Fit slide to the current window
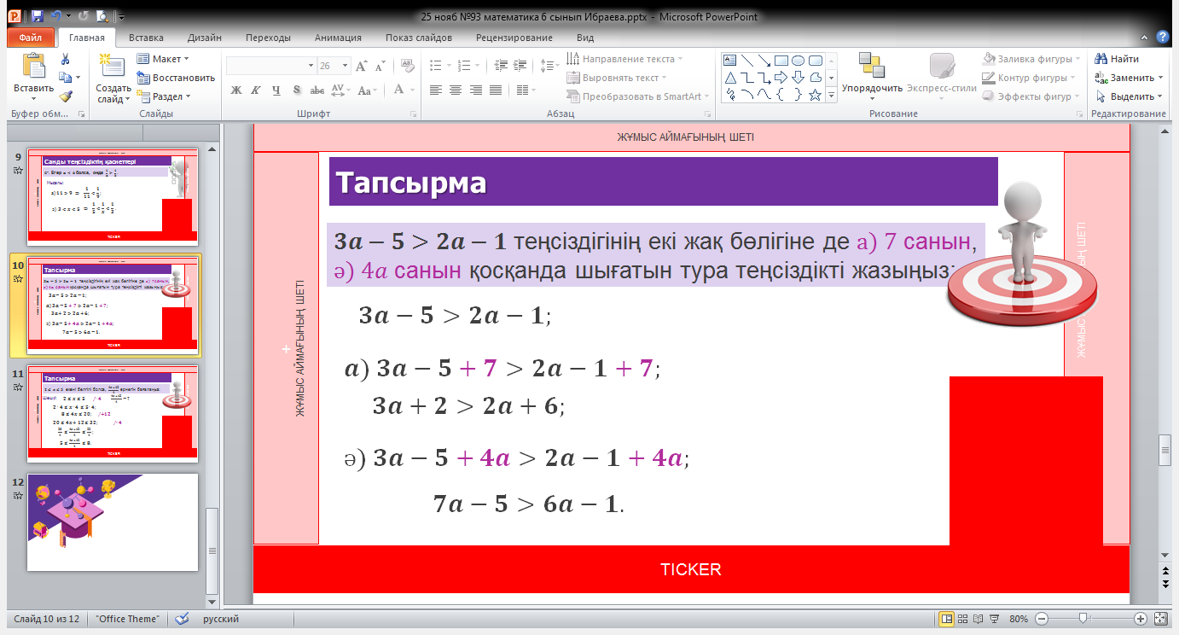The width and height of the screenshot is (1179, 635). 1160,619
